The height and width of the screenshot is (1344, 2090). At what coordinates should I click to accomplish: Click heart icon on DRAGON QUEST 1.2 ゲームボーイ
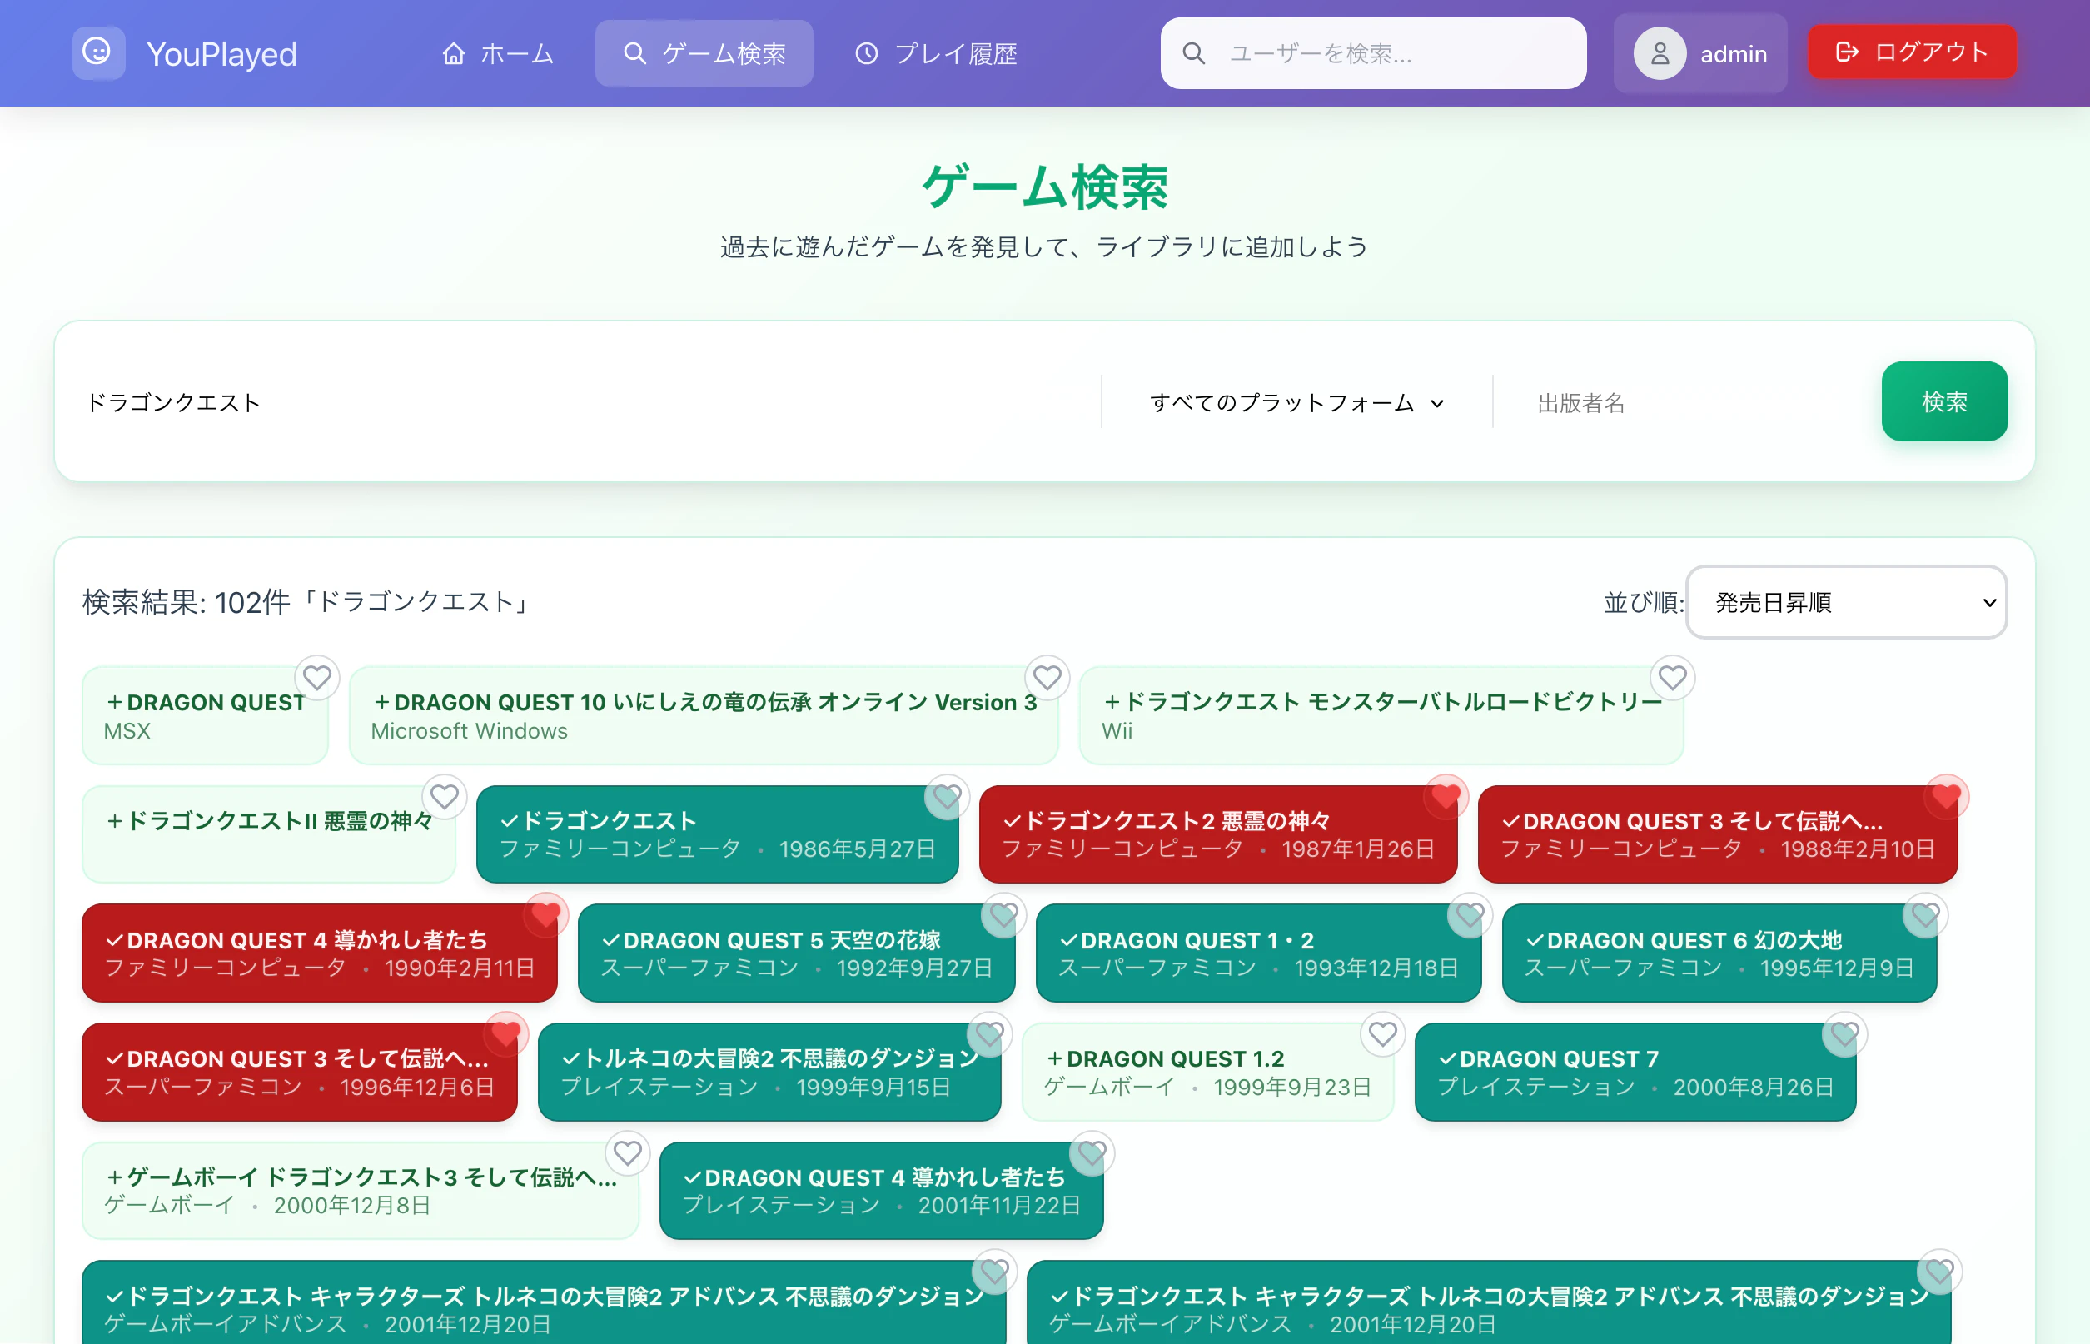pyautogui.click(x=1382, y=1033)
